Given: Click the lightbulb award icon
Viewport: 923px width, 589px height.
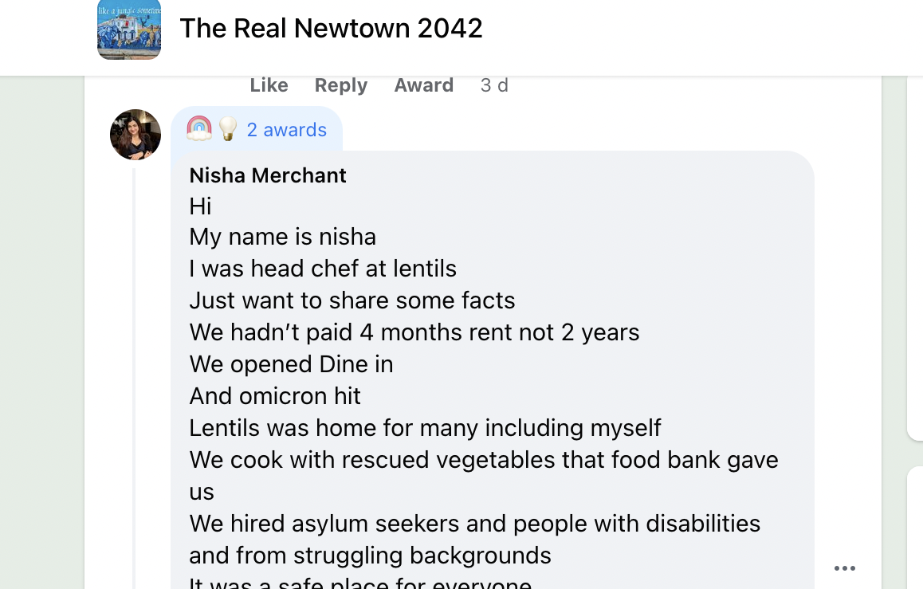Looking at the screenshot, I should tap(228, 128).
